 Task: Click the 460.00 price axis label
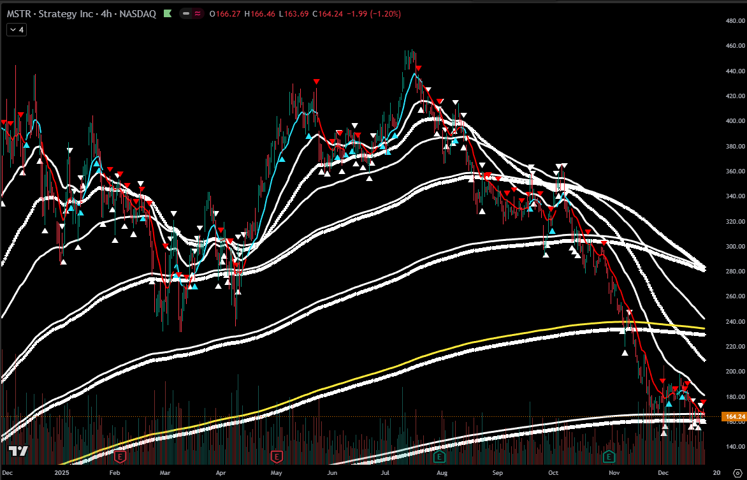click(x=735, y=46)
